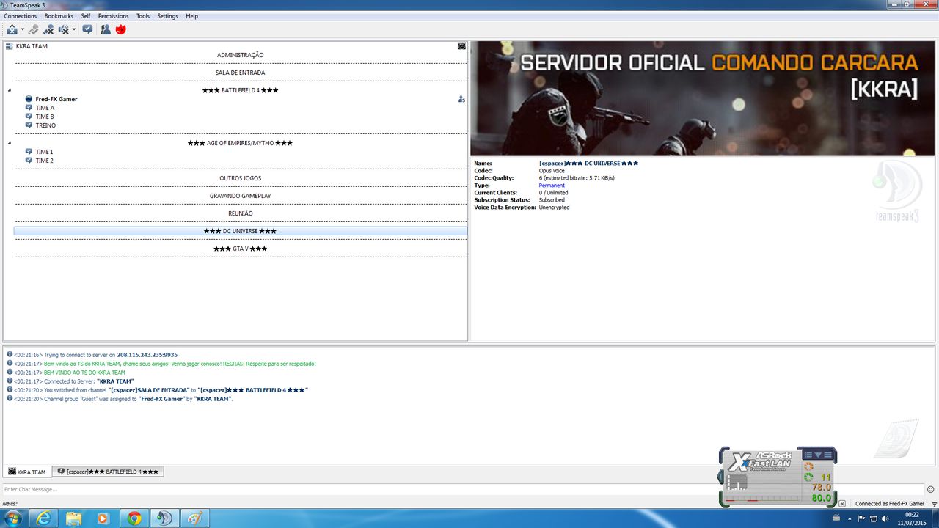Open the Contacts manager toolbar icon
The image size is (939, 528).
click(106, 29)
